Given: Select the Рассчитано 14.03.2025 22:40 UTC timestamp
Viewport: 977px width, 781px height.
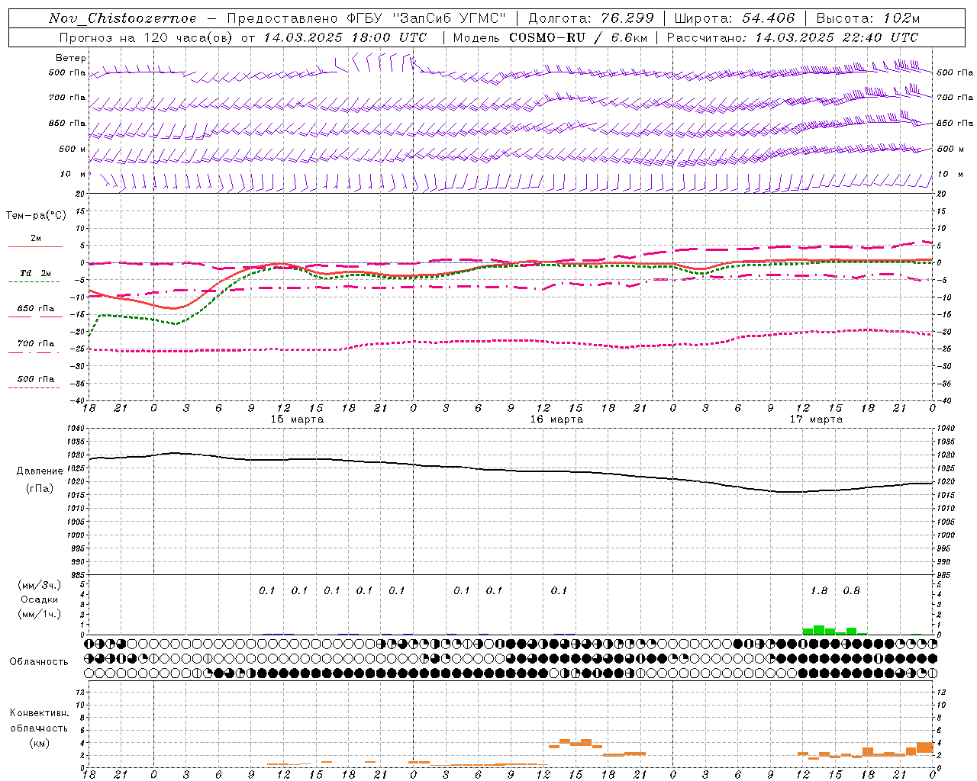Looking at the screenshot, I should click(792, 37).
